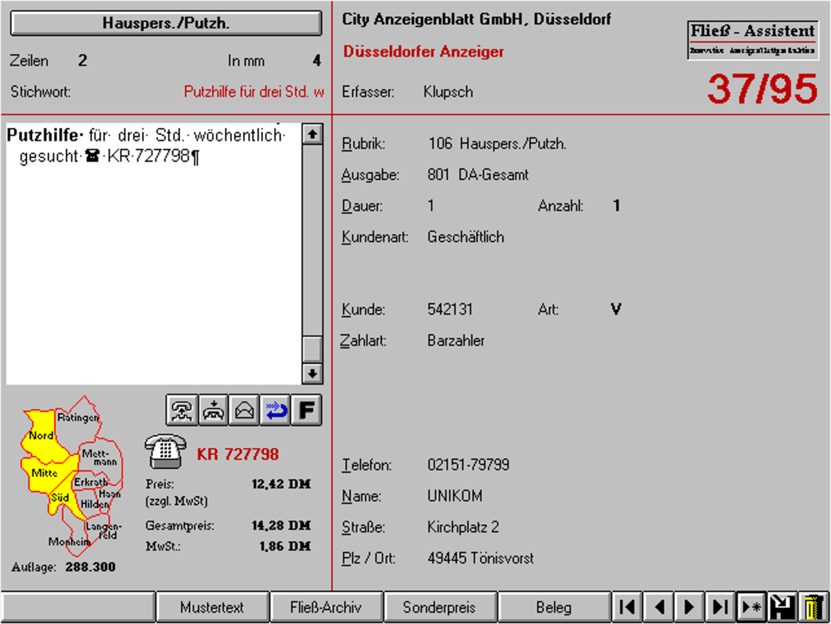Image resolution: width=831 pixels, height=624 pixels.
Task: Select the Ratingen region on the map
Action: pyautogui.click(x=78, y=417)
